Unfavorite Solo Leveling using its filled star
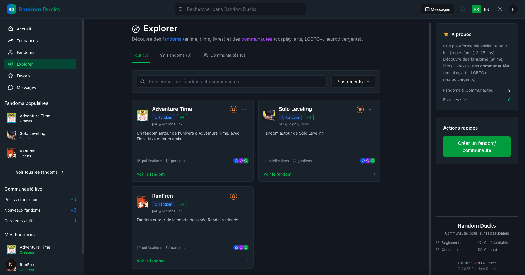 coord(360,109)
